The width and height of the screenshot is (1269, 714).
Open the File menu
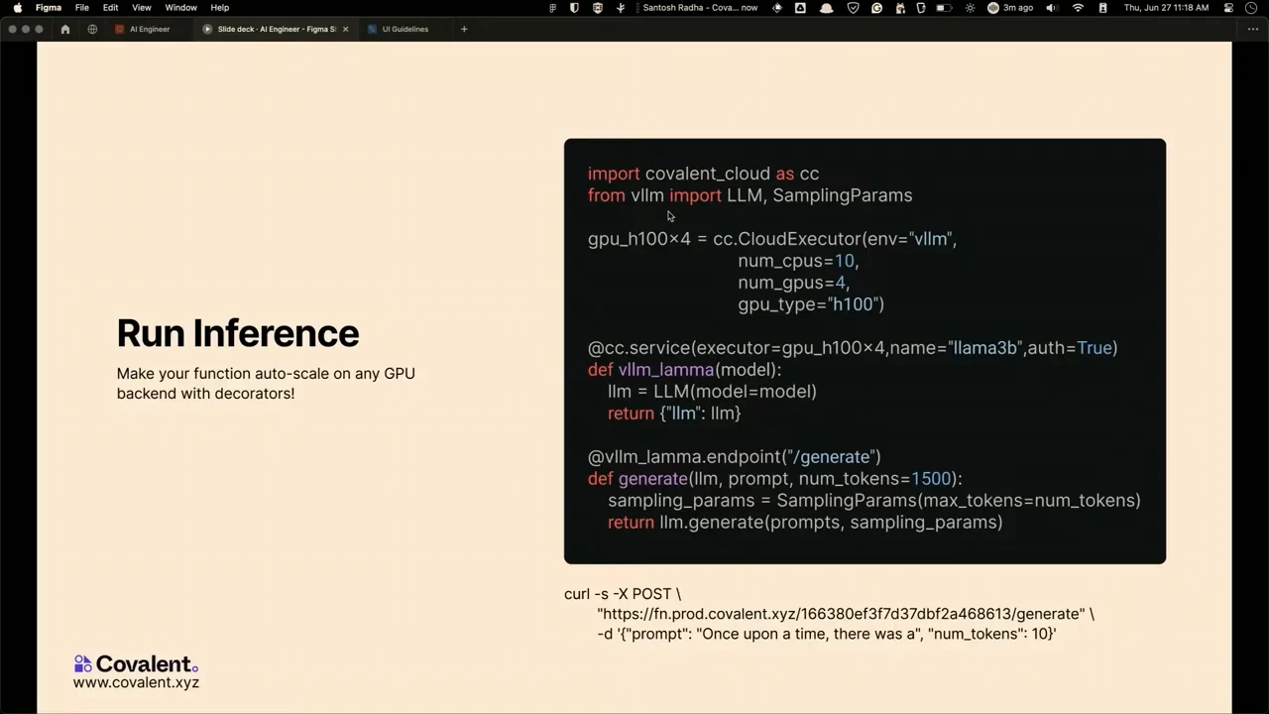pos(82,8)
